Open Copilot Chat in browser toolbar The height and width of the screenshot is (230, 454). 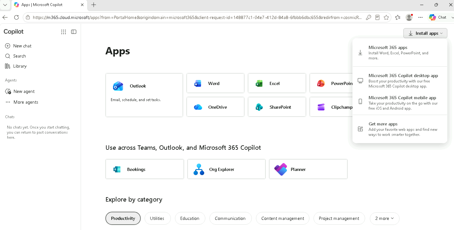coord(438,17)
